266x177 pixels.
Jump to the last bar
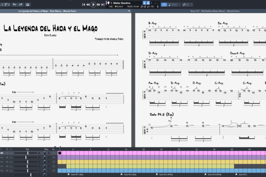pos(103,5)
